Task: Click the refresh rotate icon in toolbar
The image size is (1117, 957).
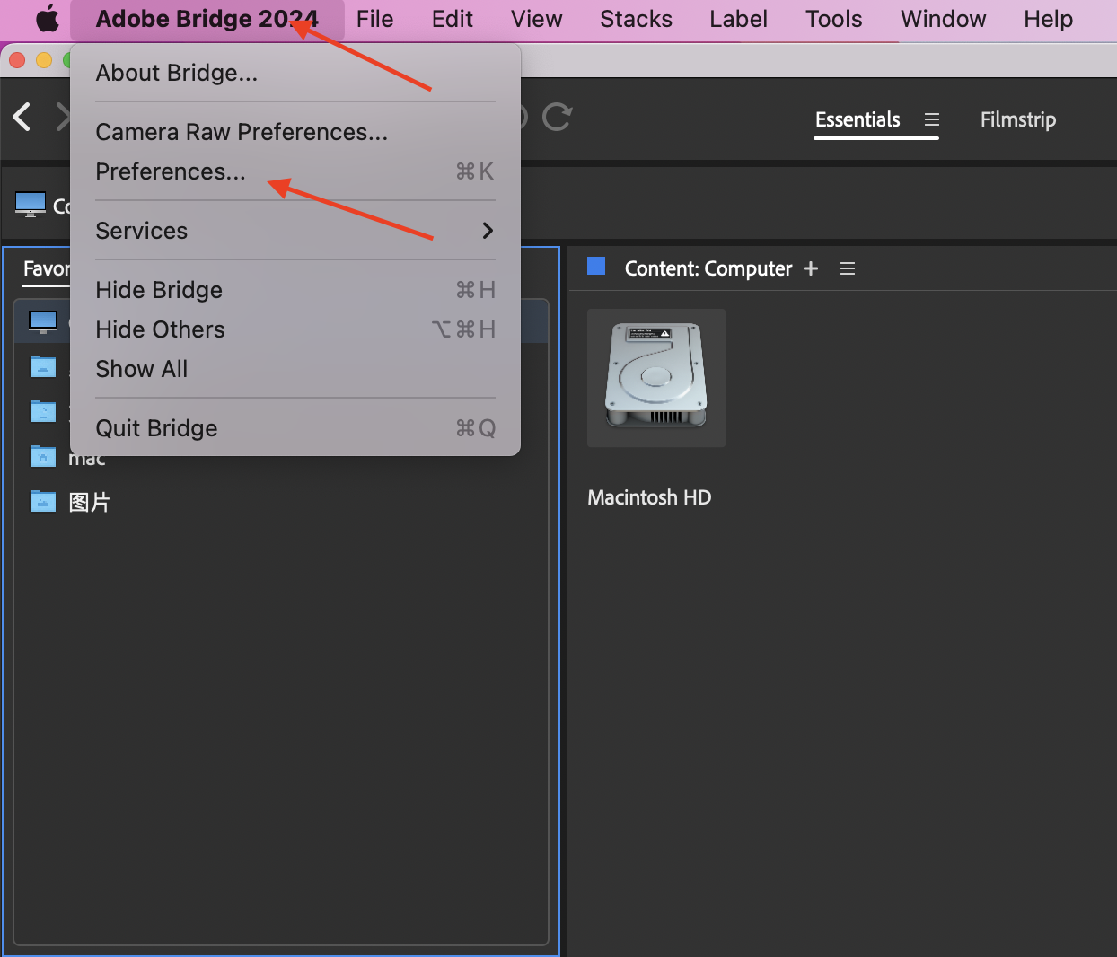Action: [557, 117]
